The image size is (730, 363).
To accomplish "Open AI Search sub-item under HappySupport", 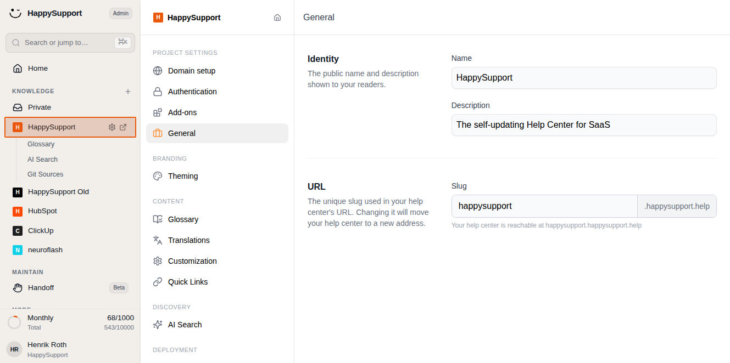I will [43, 160].
